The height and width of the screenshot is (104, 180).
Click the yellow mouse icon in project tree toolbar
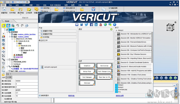tap(3, 25)
